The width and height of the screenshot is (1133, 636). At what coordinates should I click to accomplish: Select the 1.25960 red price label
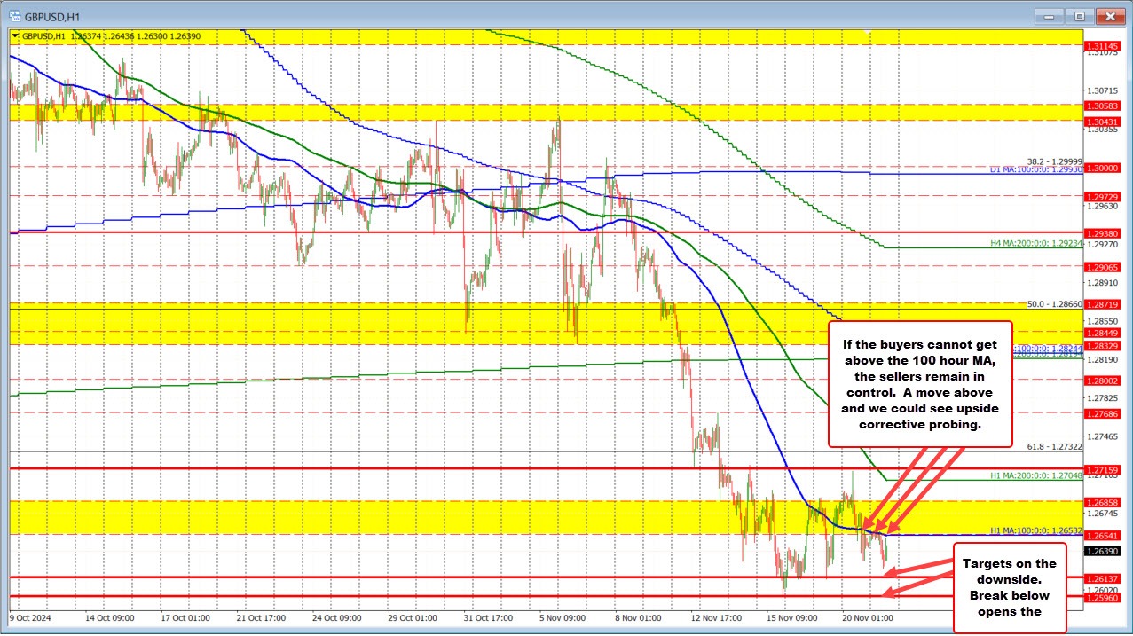(1104, 597)
